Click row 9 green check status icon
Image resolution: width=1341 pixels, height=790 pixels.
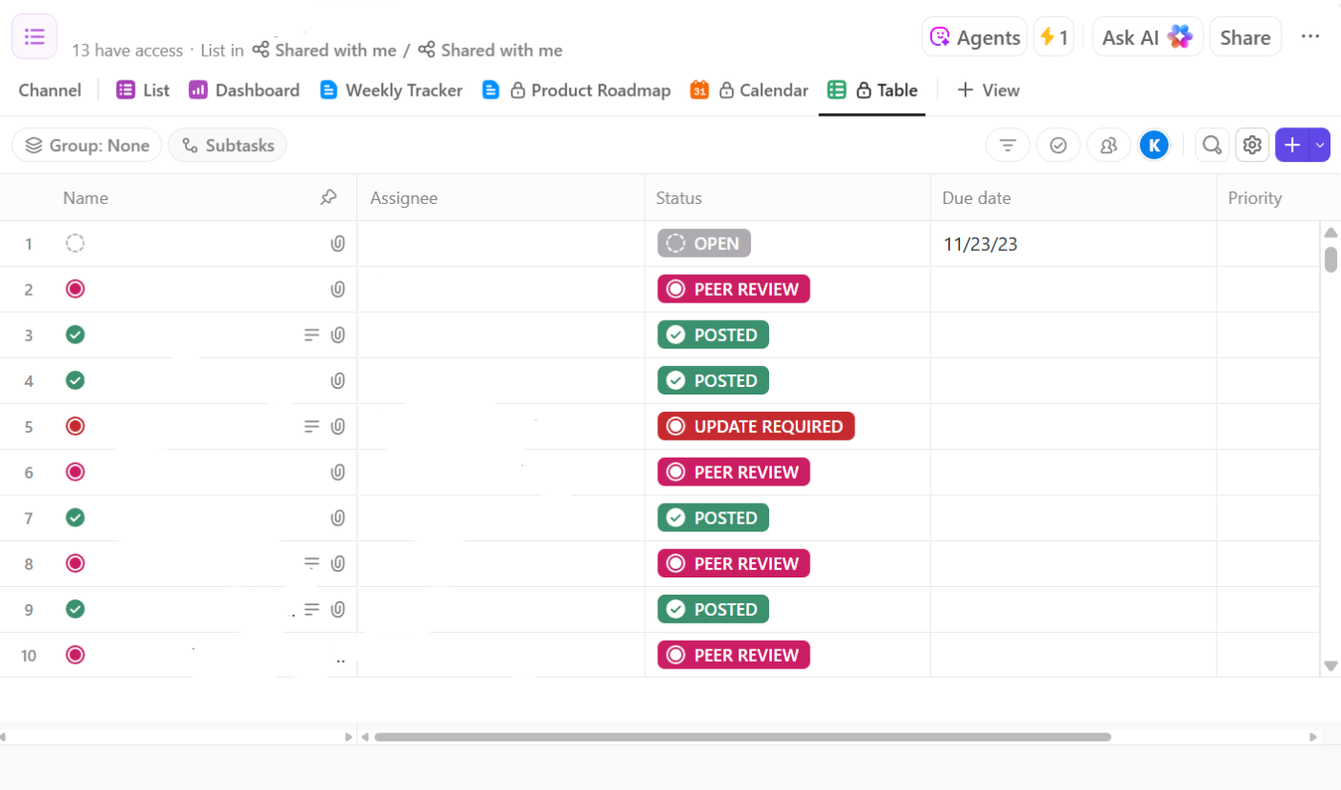click(x=75, y=609)
